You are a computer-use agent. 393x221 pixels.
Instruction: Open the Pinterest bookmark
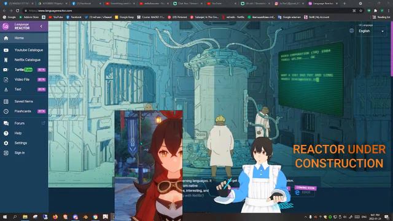(x=177, y=17)
